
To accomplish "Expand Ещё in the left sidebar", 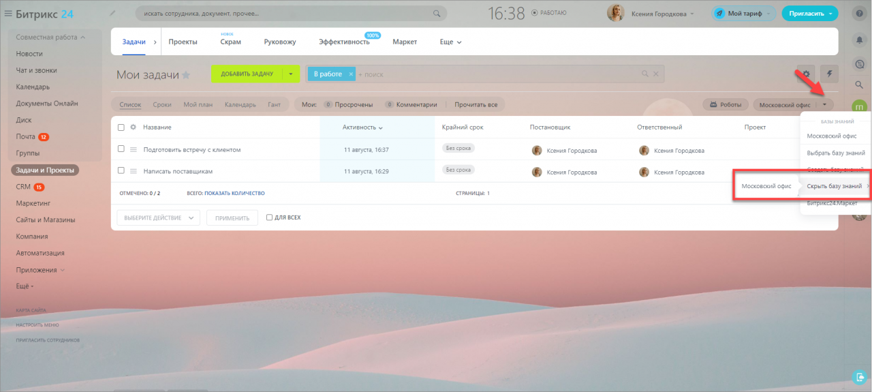I will pyautogui.click(x=25, y=286).
